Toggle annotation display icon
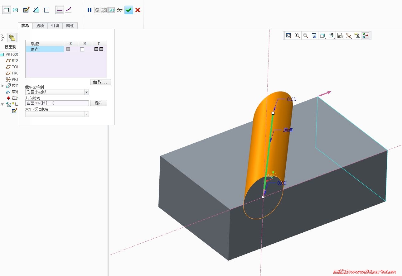Viewport: 402px width, 276px height. pos(357,36)
